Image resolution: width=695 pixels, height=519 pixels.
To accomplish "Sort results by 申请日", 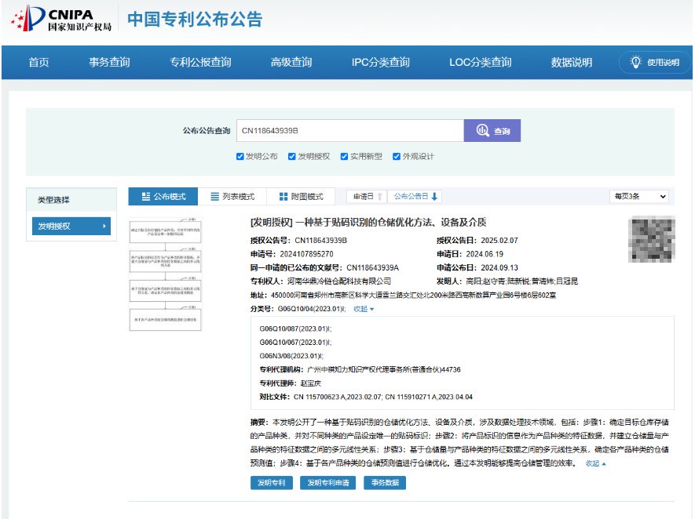I will (x=367, y=197).
